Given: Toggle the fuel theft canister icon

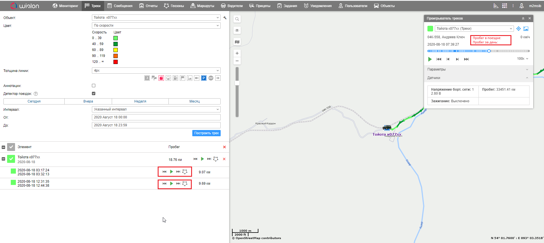Looking at the screenshot, I should 161,78.
